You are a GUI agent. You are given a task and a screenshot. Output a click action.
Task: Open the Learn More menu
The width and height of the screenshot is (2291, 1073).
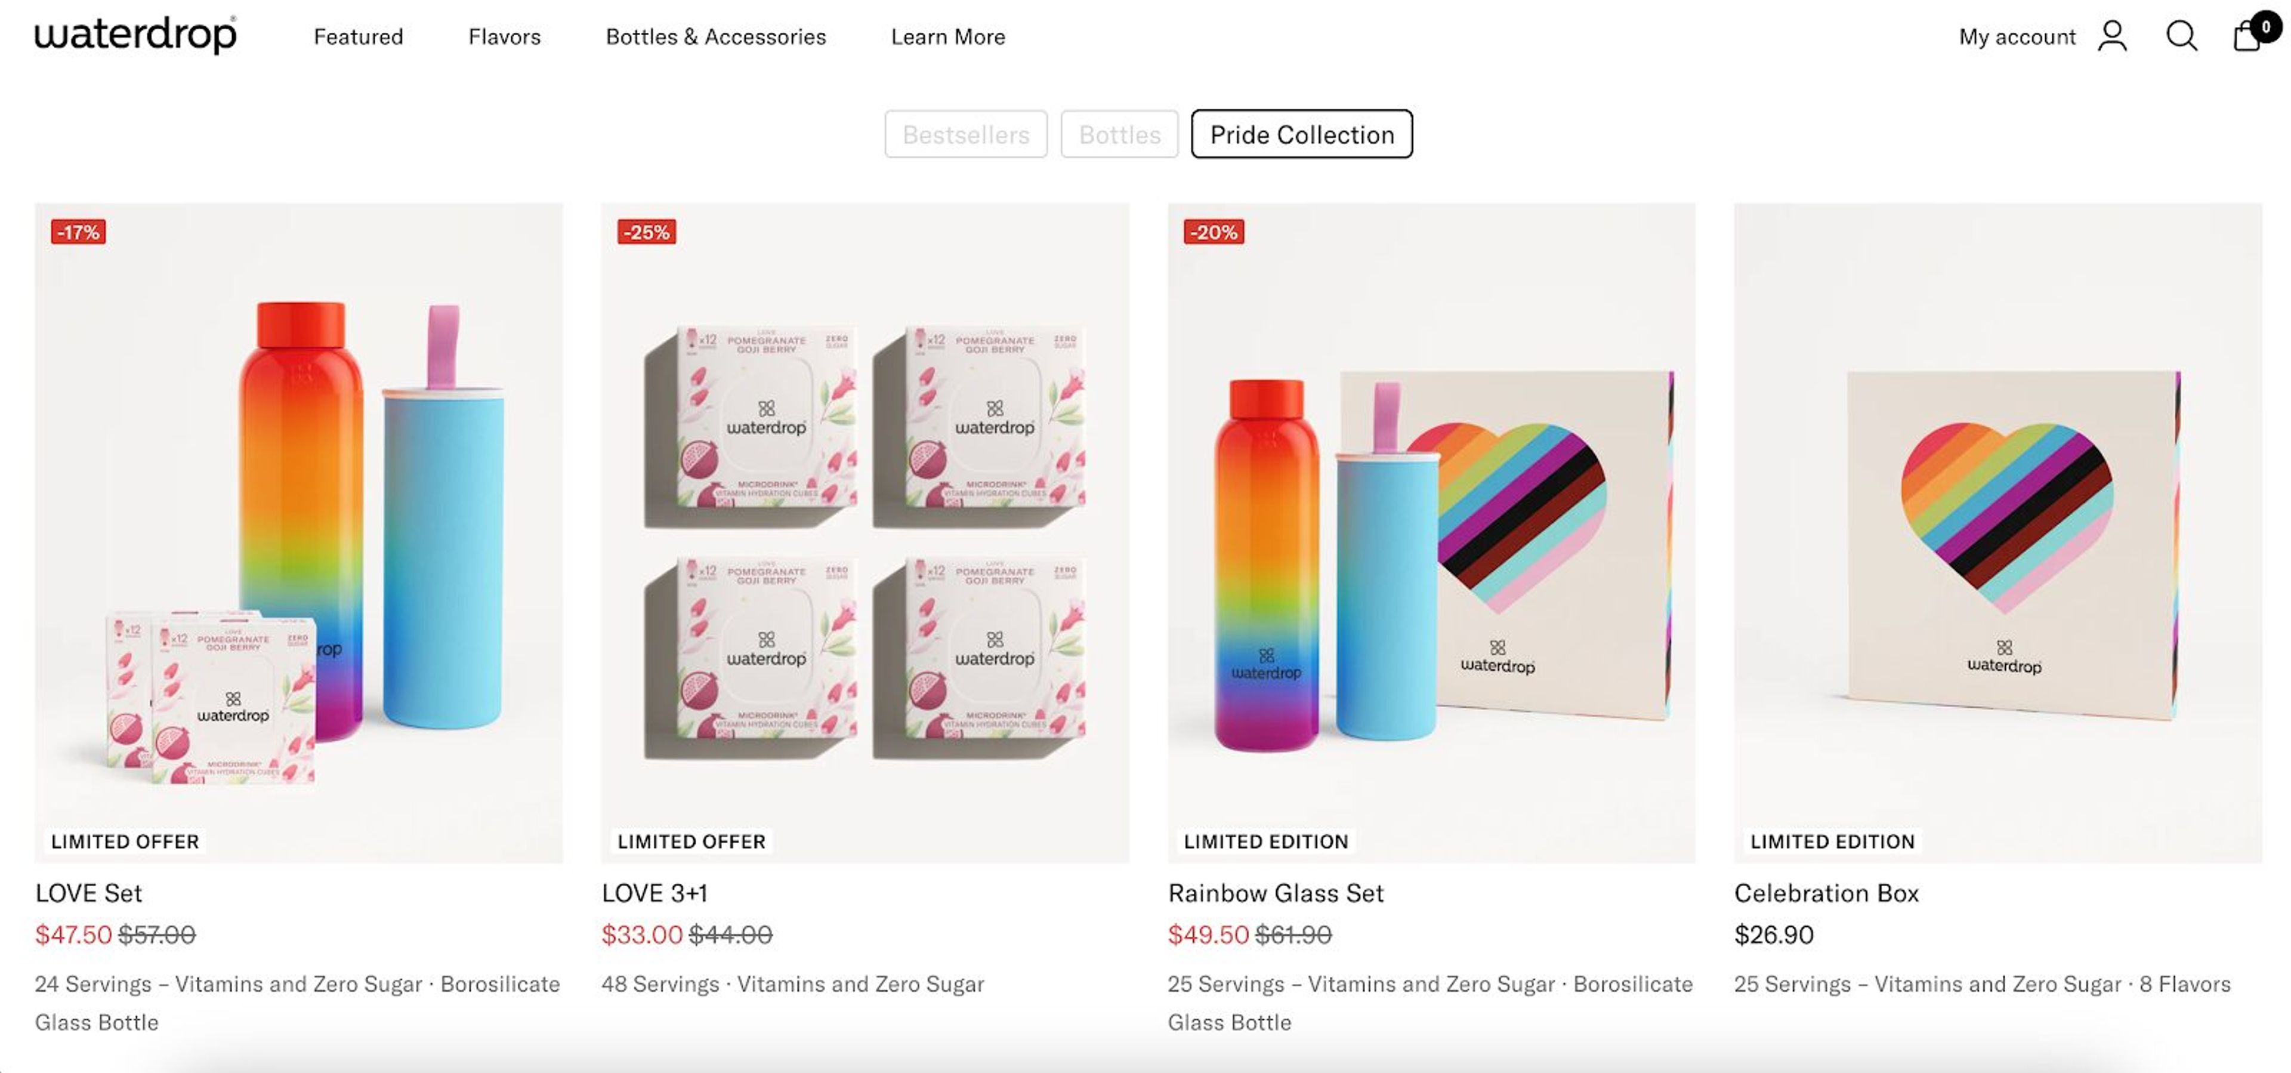(x=948, y=36)
